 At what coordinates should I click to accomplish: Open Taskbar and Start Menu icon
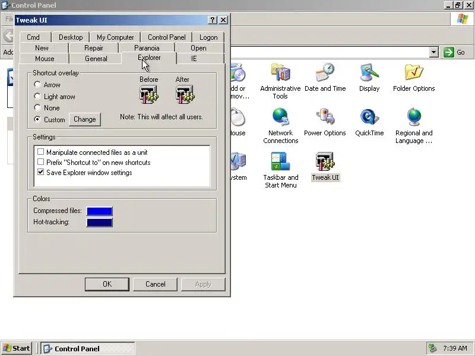click(280, 161)
